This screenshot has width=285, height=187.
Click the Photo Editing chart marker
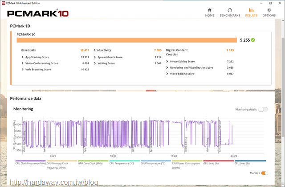[x=186, y=144]
